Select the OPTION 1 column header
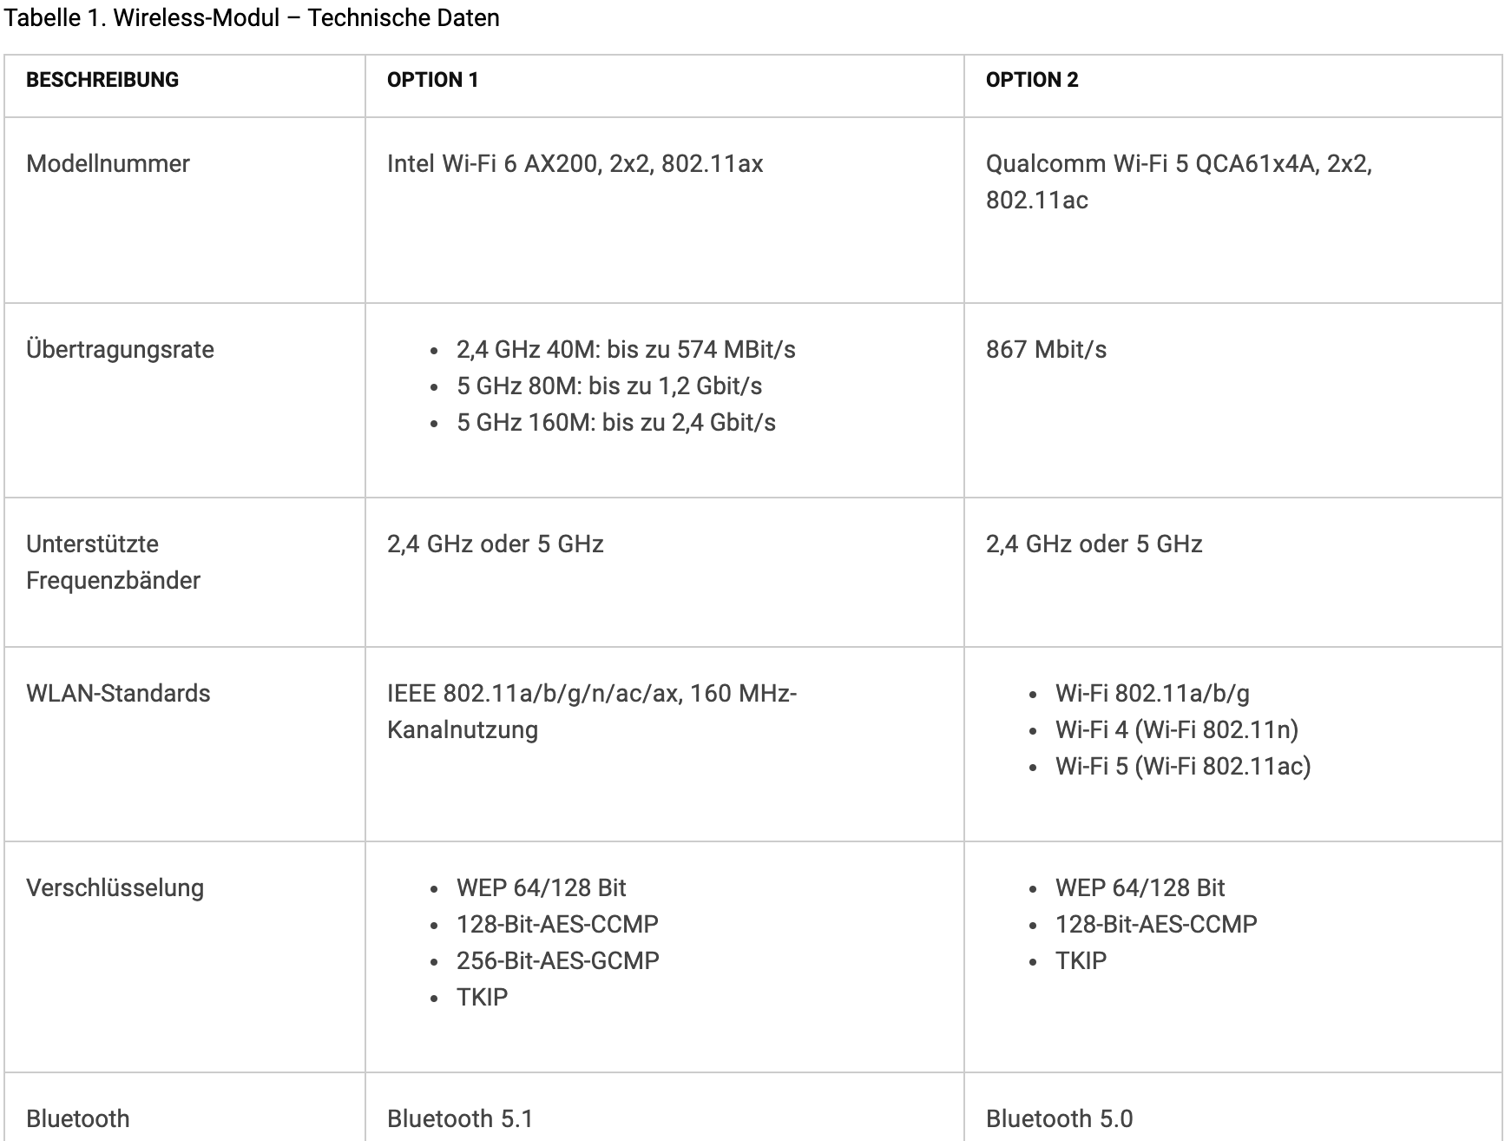 432,80
